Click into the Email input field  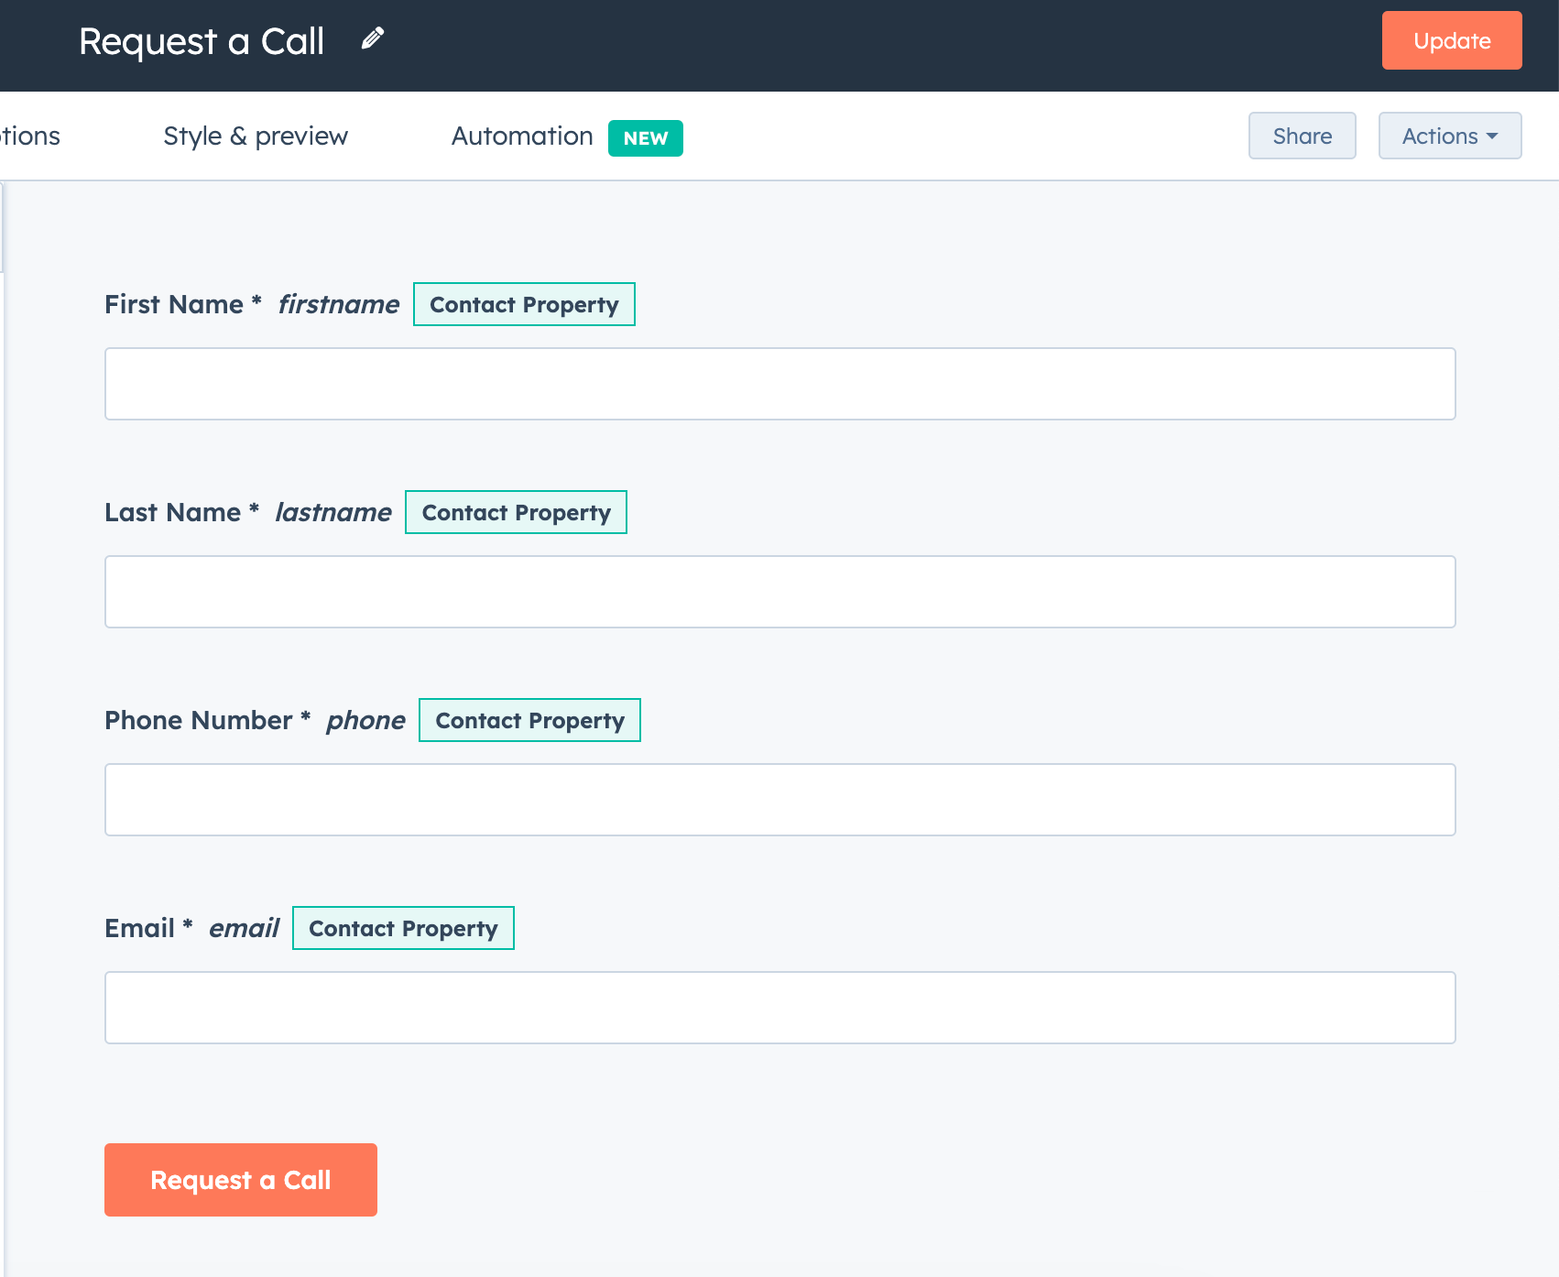coord(780,1008)
